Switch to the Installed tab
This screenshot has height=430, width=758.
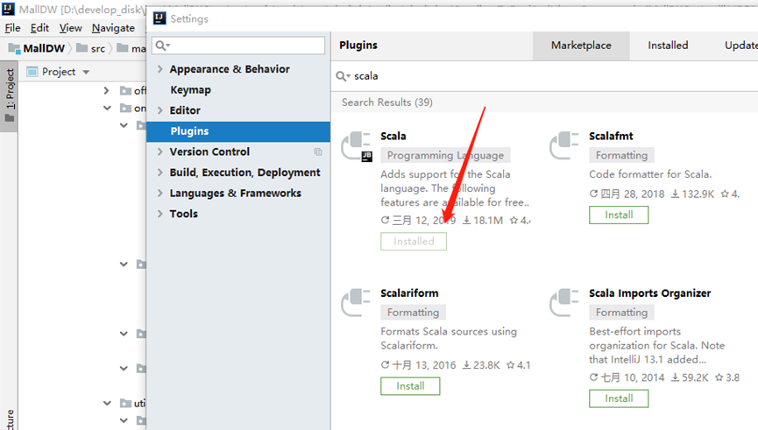tap(668, 46)
